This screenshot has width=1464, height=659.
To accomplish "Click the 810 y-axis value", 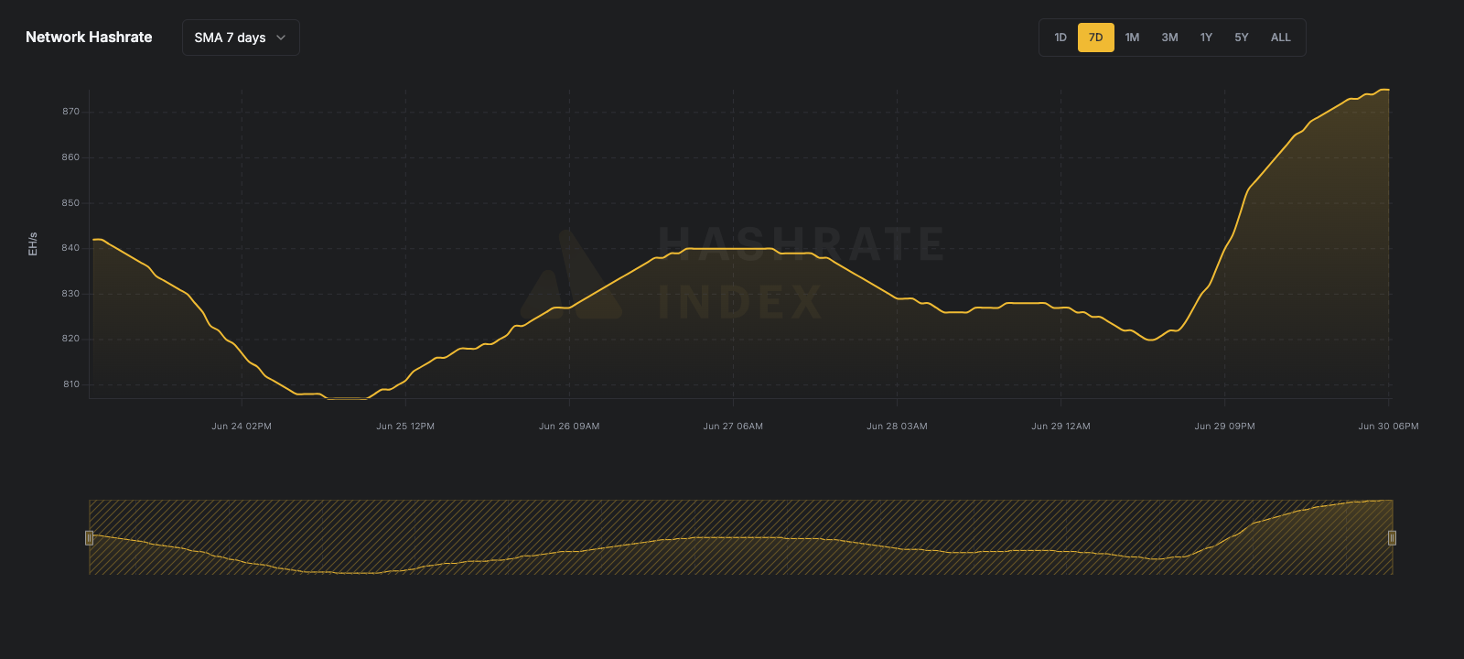I will click(x=70, y=384).
